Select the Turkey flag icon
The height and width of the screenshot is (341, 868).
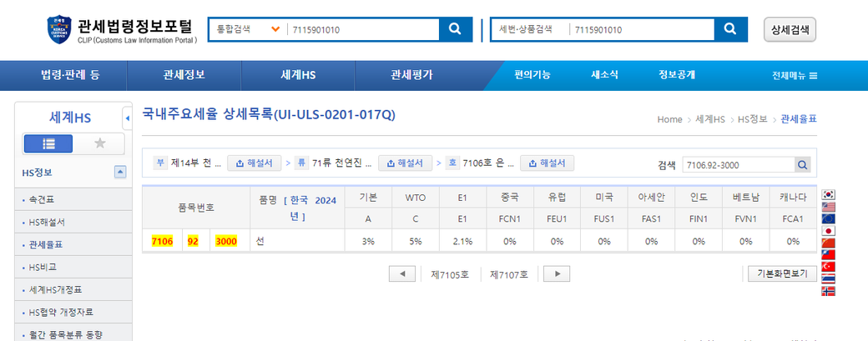pos(829,267)
